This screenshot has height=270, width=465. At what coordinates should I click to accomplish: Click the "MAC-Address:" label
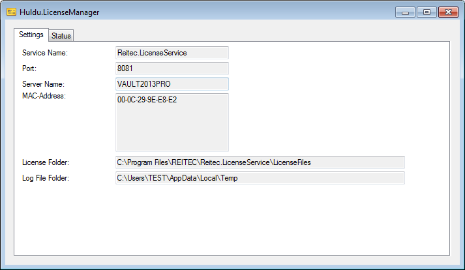pos(44,97)
